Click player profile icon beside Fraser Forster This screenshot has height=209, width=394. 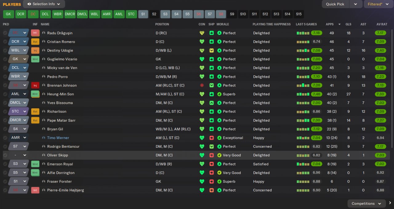44,181
